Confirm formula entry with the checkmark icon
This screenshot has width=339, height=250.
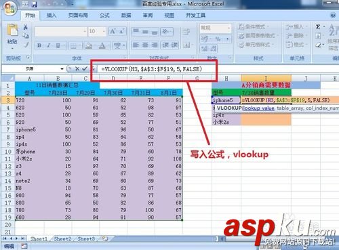[x=85, y=68]
